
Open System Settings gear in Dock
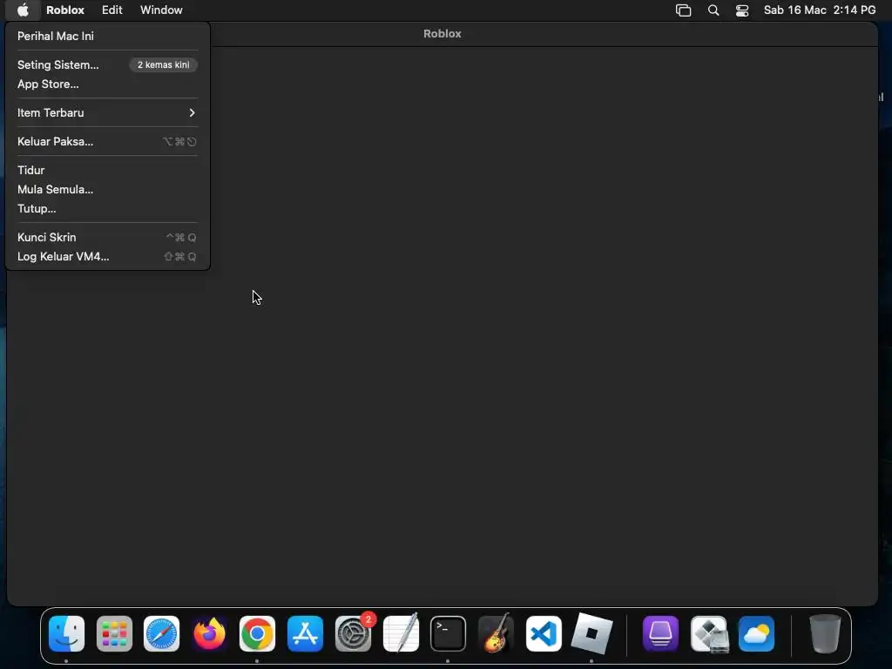[353, 634]
